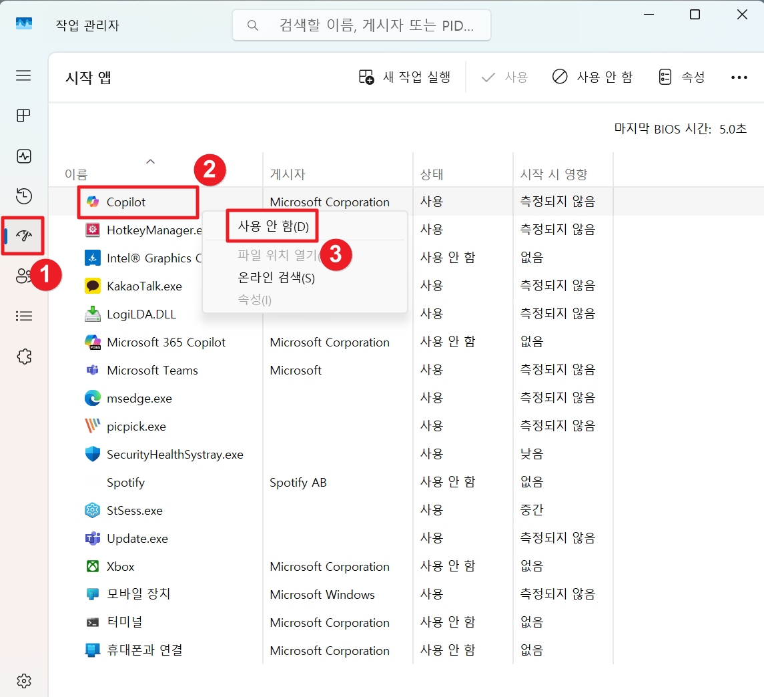Click the 속성 toolbar button
The image size is (764, 697).
(x=682, y=77)
